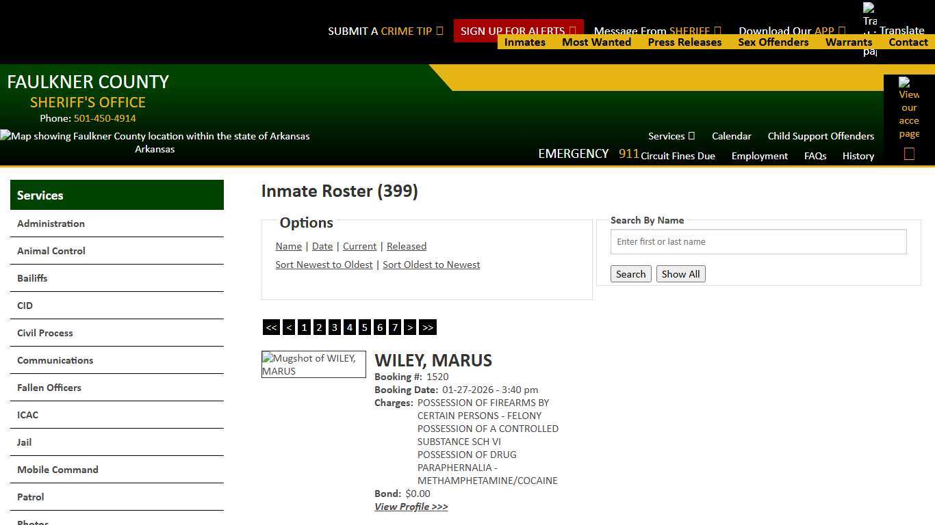Sort inmates Newest to Oldest

pos(324,265)
